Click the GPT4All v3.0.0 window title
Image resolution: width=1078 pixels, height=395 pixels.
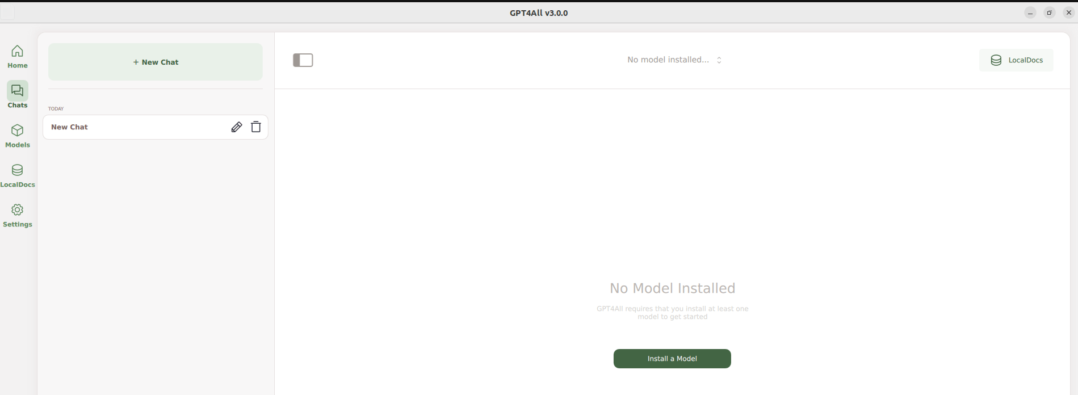click(539, 13)
